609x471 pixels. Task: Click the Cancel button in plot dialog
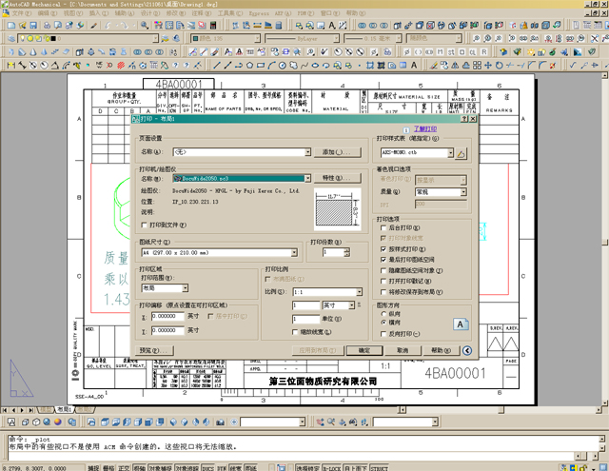pyautogui.click(x=403, y=350)
